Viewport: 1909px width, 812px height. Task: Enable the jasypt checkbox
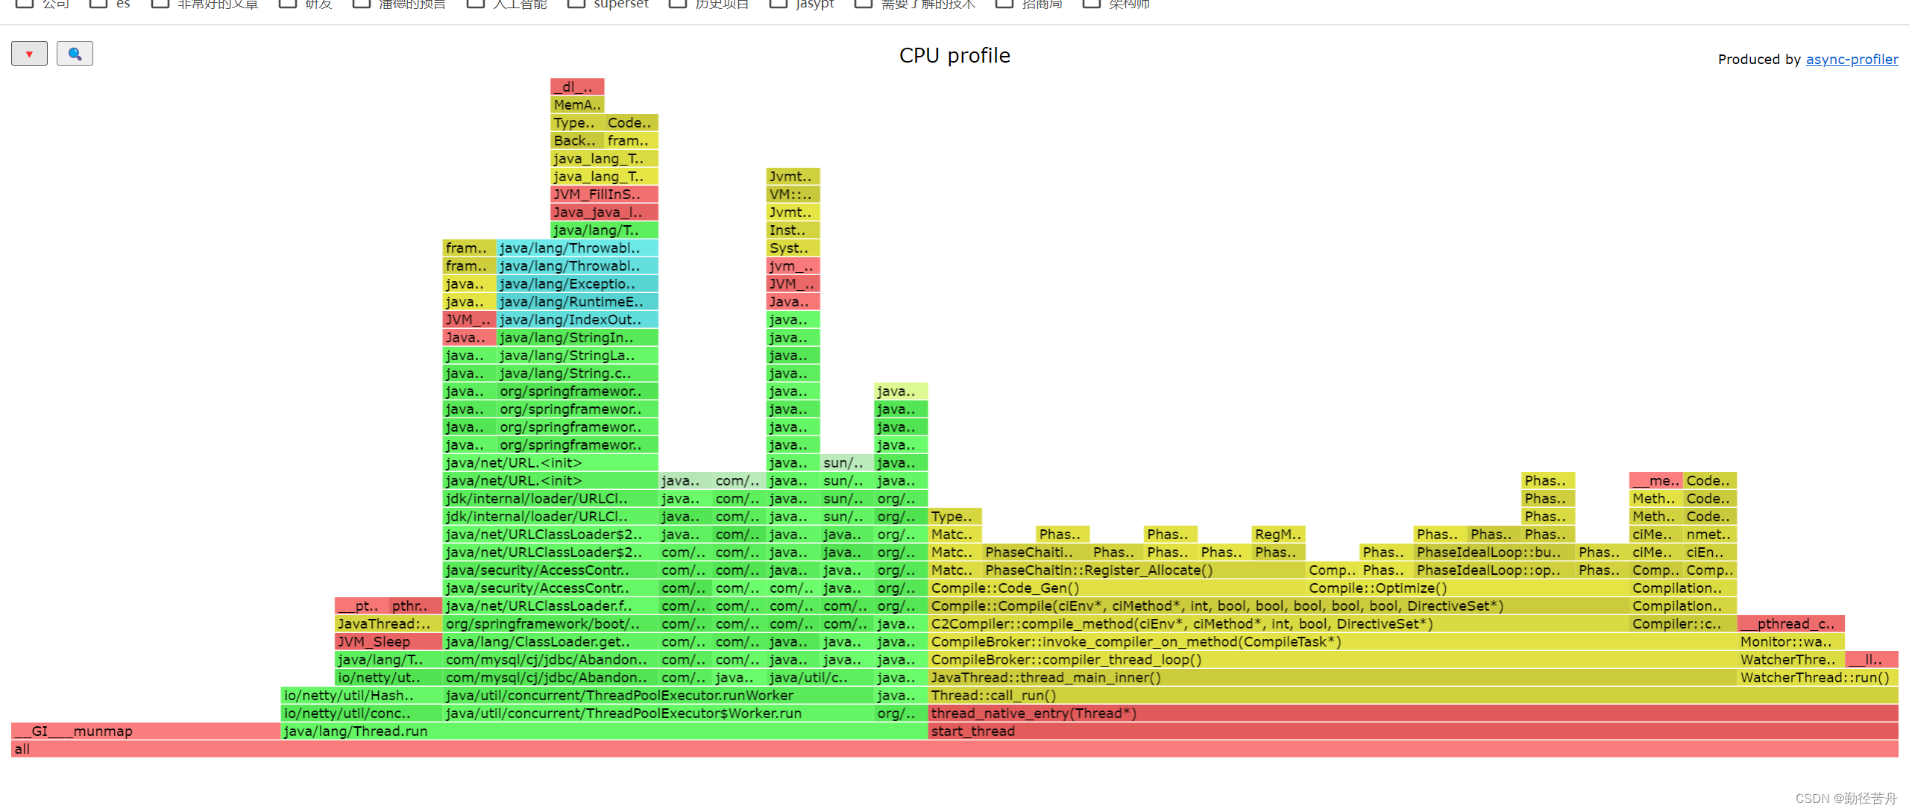(x=779, y=4)
